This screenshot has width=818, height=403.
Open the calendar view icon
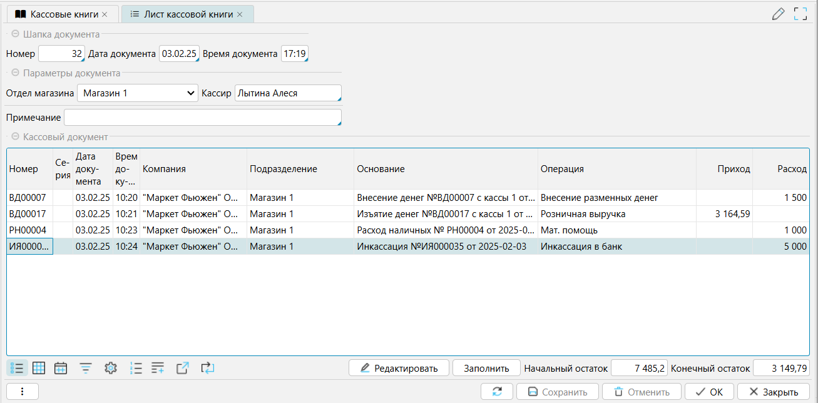coord(61,368)
